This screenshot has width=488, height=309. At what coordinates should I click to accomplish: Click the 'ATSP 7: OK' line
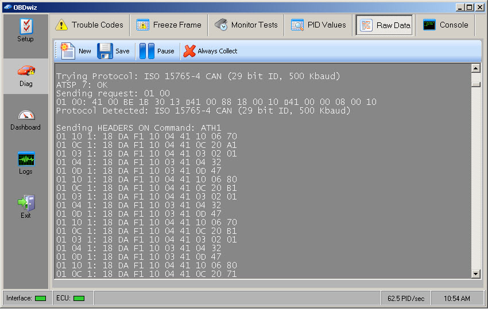coord(82,85)
